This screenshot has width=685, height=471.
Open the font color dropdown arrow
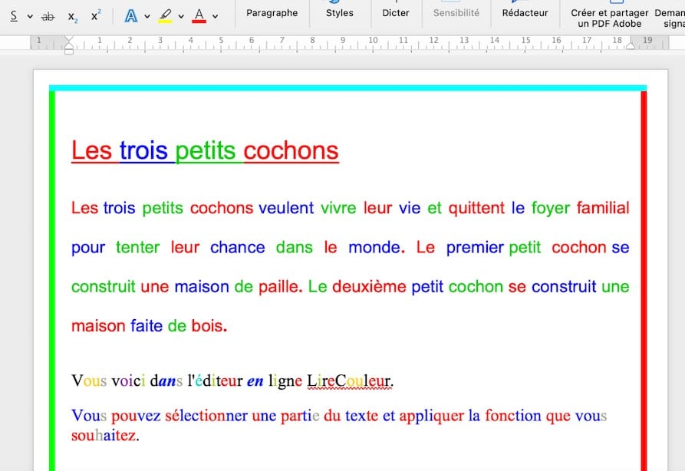(x=216, y=16)
